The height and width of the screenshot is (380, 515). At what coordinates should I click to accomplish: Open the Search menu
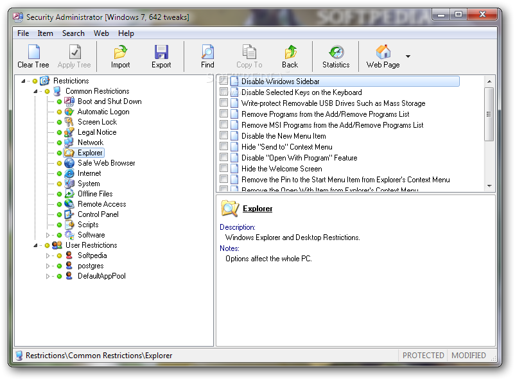click(73, 33)
